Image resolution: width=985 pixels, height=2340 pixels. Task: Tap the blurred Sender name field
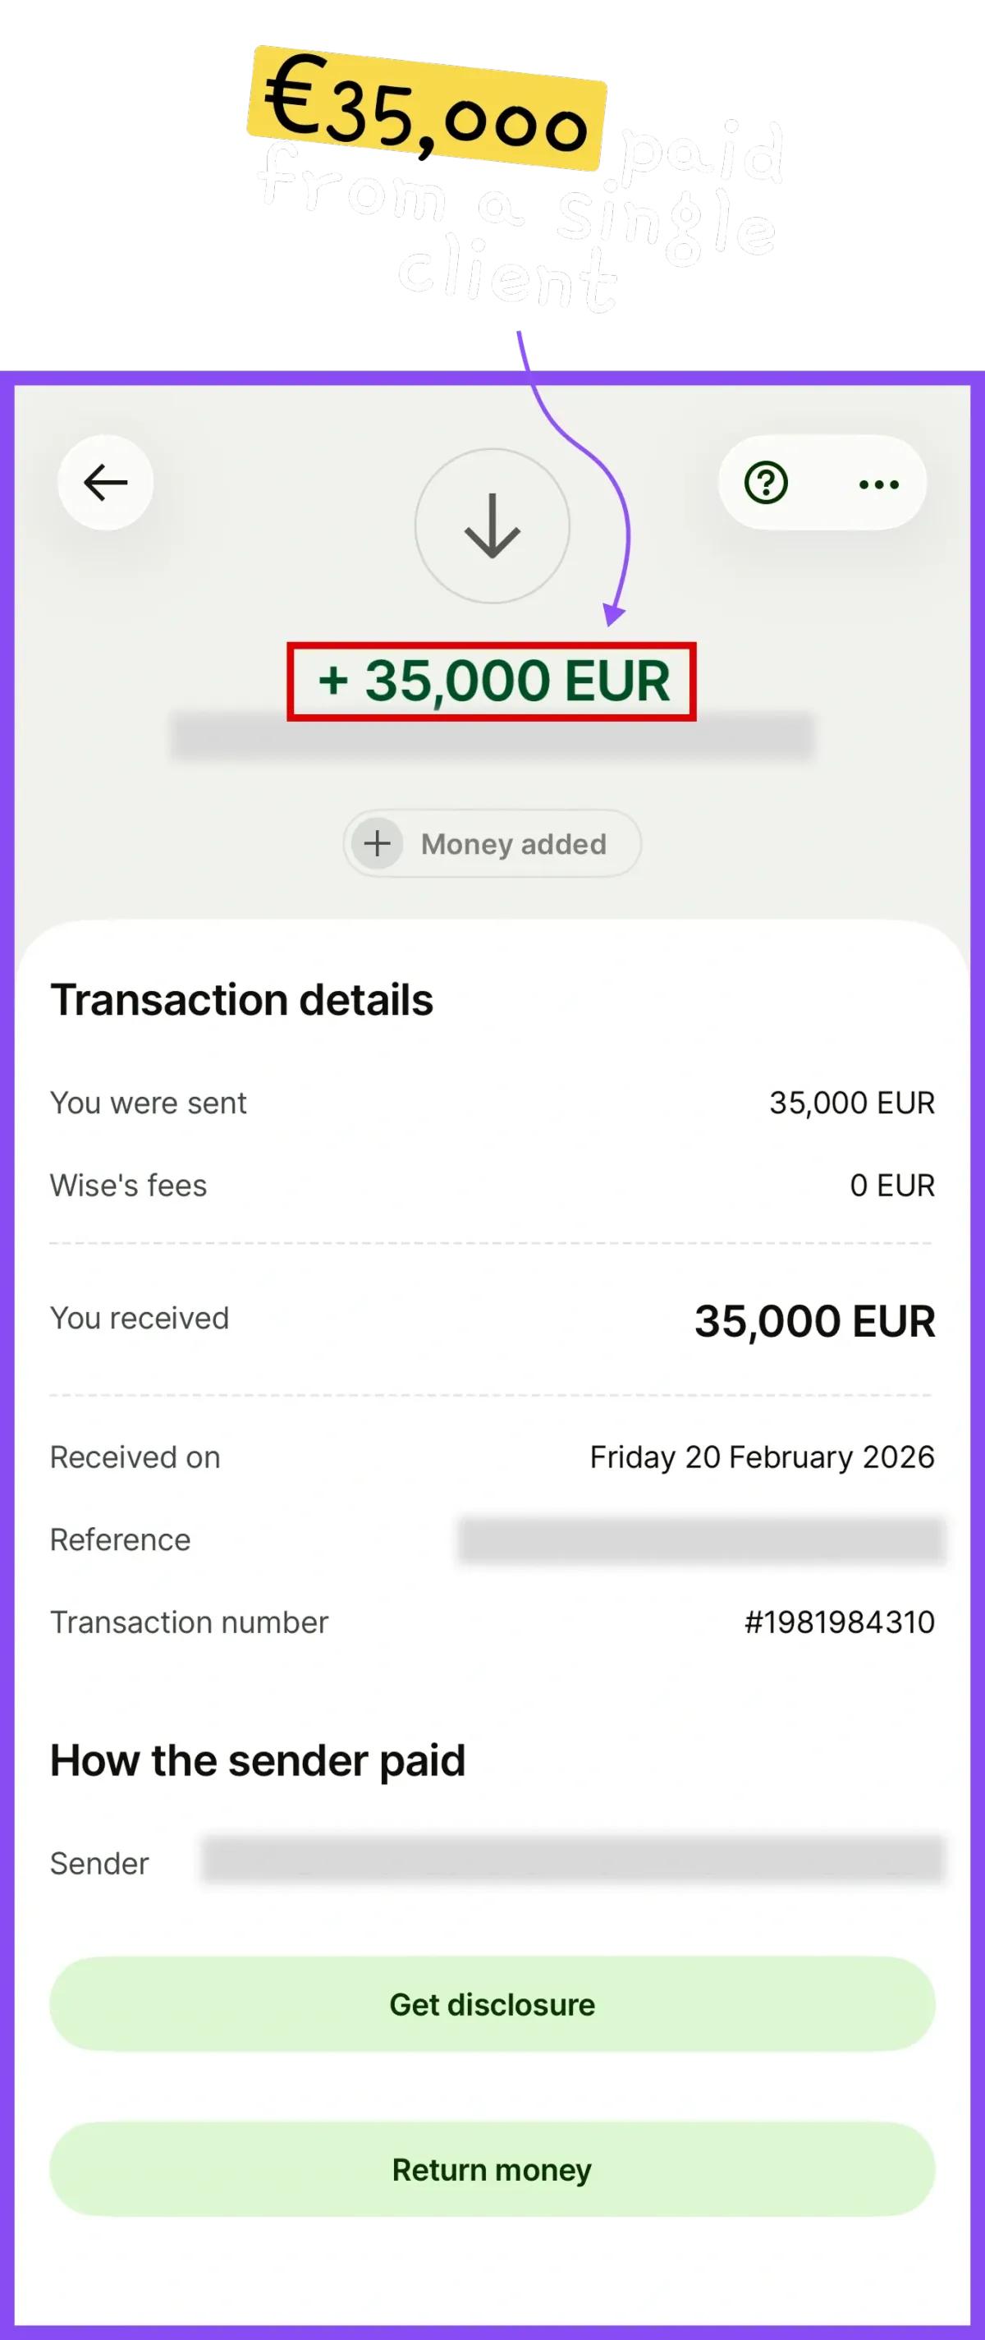[x=574, y=1859]
